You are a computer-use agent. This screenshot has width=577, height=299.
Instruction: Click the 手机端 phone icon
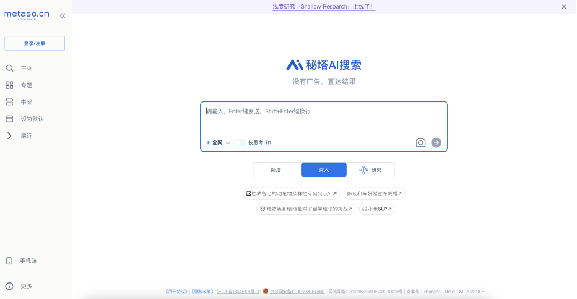9,261
